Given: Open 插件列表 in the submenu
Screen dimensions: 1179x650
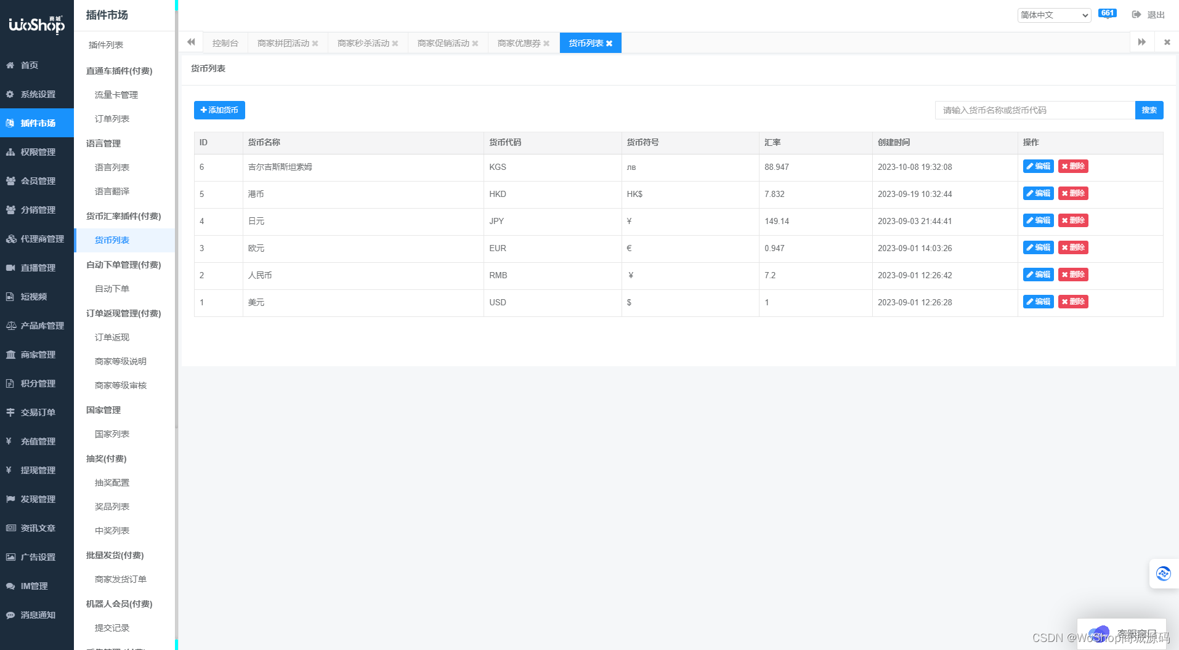Looking at the screenshot, I should click(106, 45).
